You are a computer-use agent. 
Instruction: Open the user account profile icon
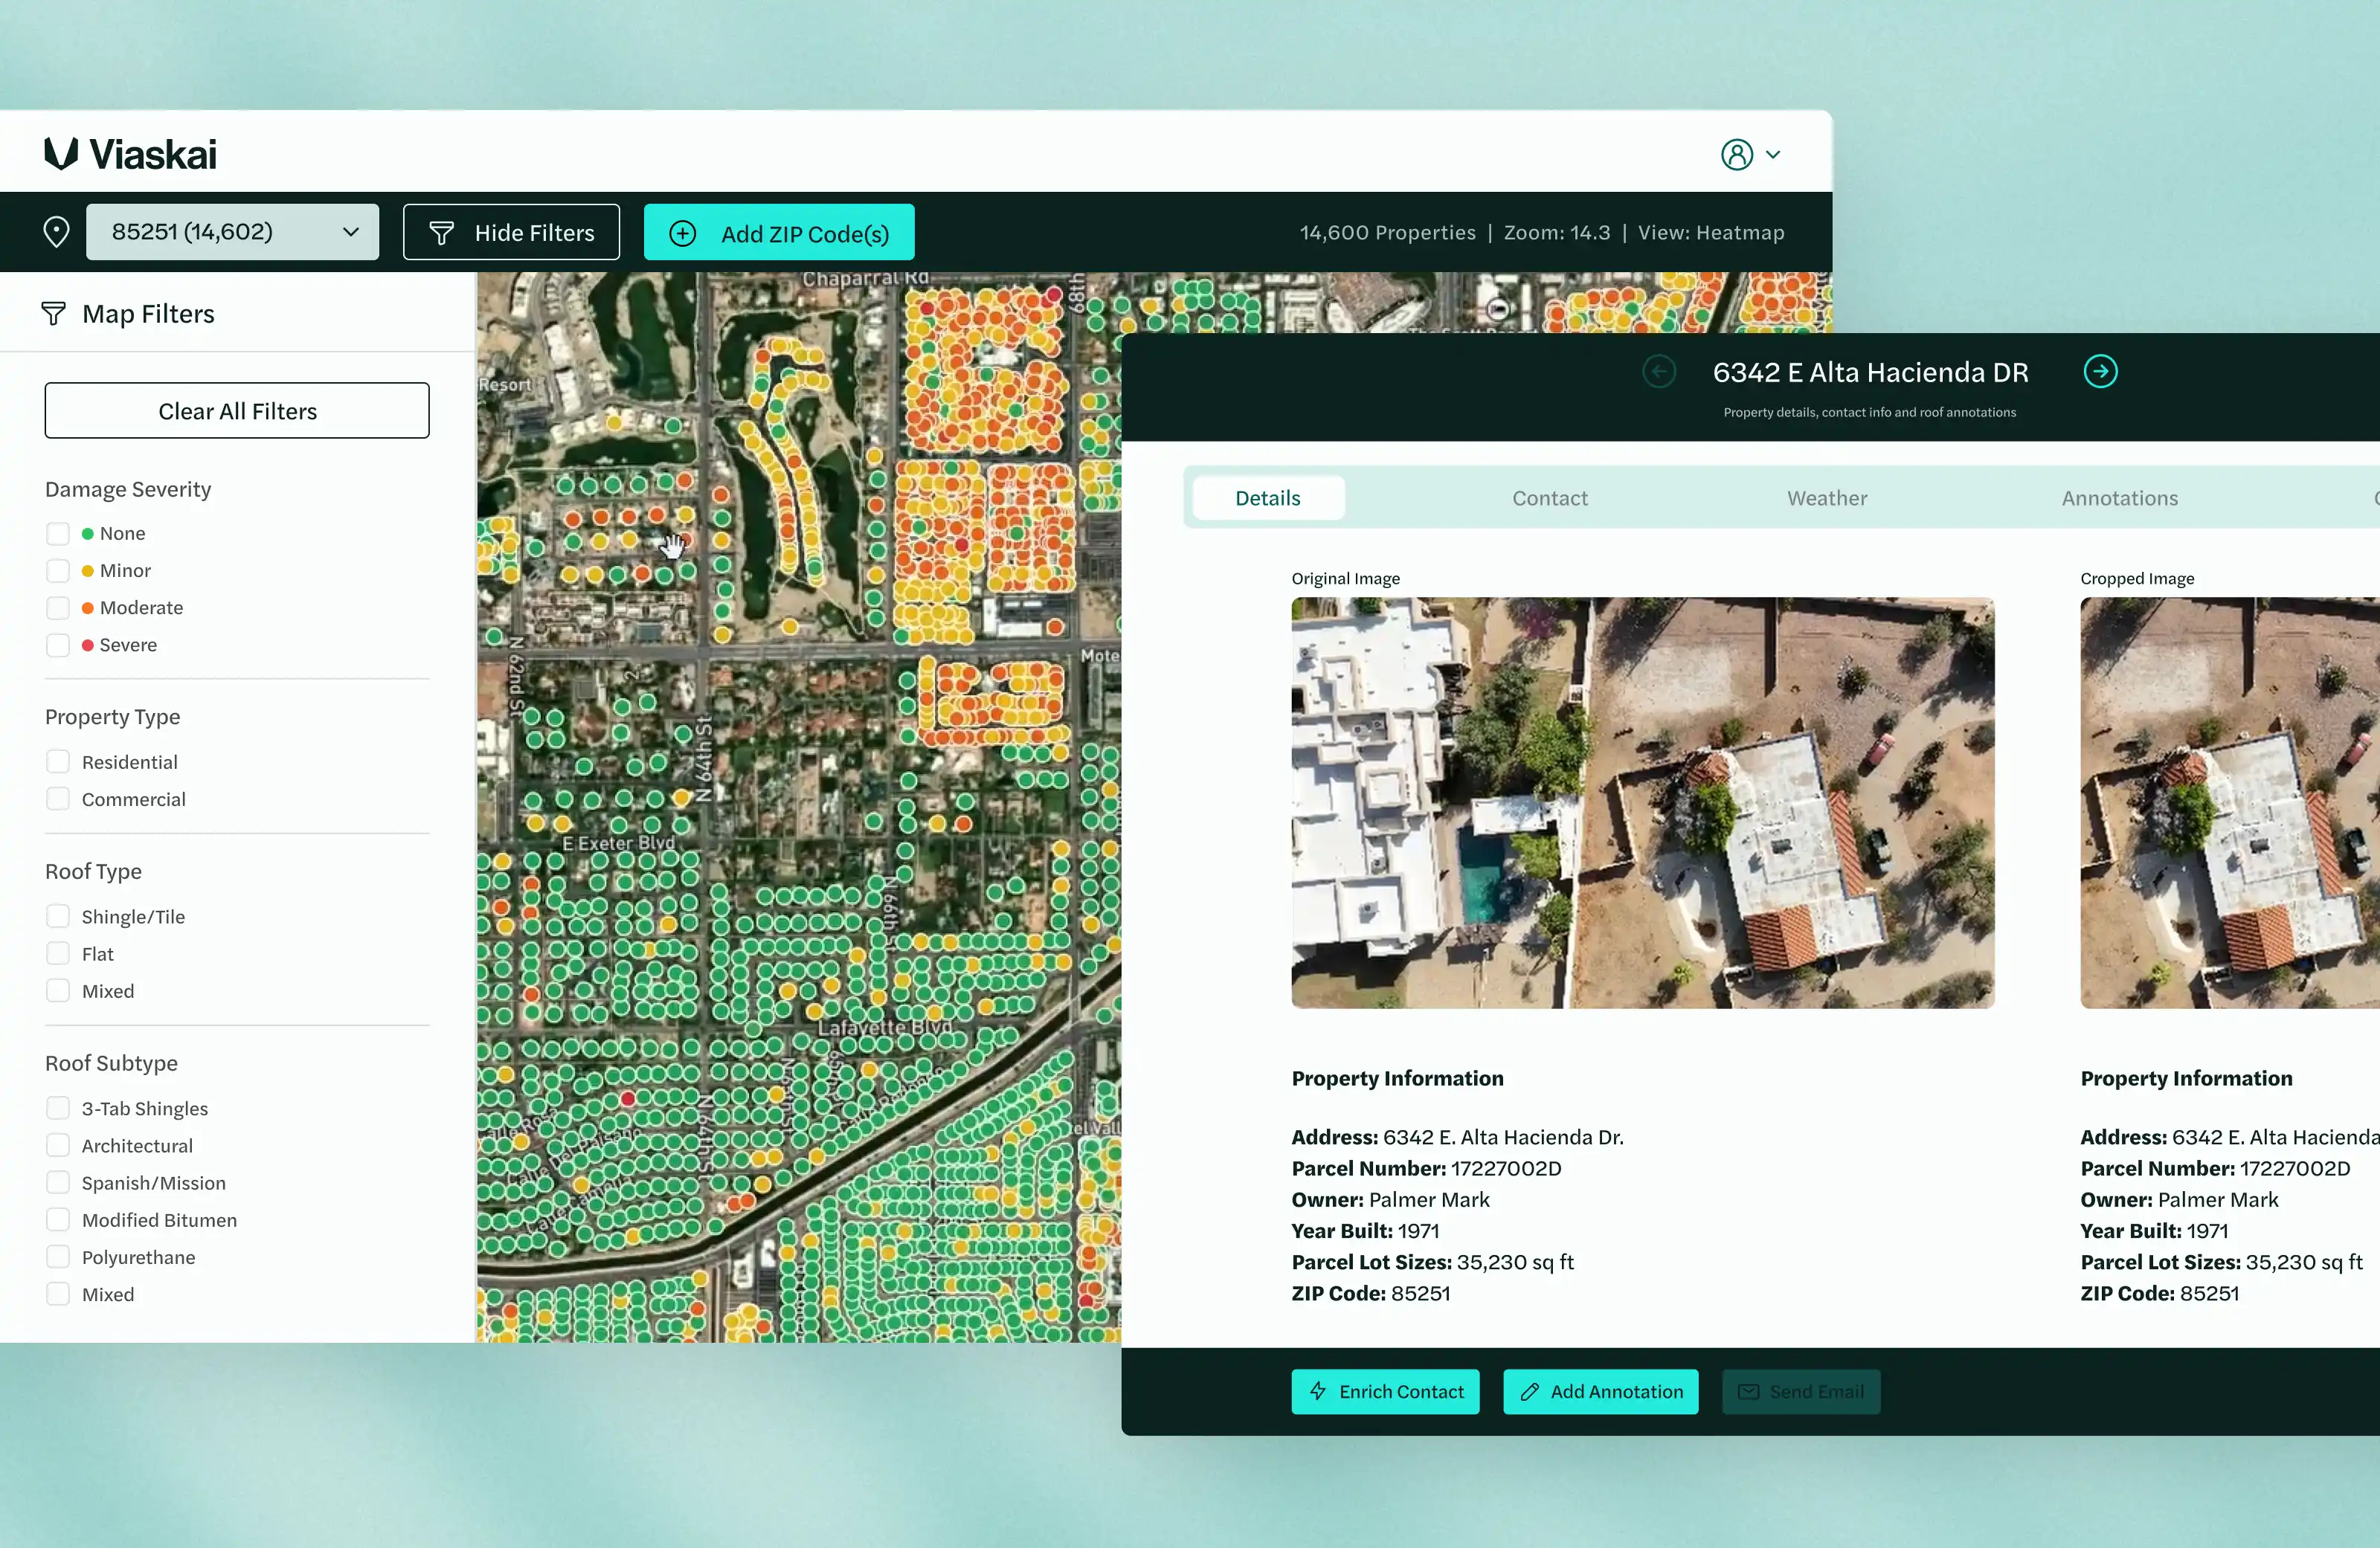click(1737, 155)
